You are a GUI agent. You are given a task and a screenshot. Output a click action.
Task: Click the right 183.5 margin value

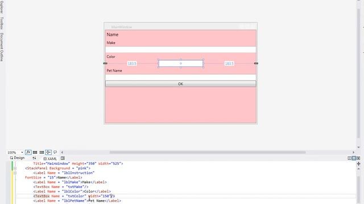pos(229,63)
